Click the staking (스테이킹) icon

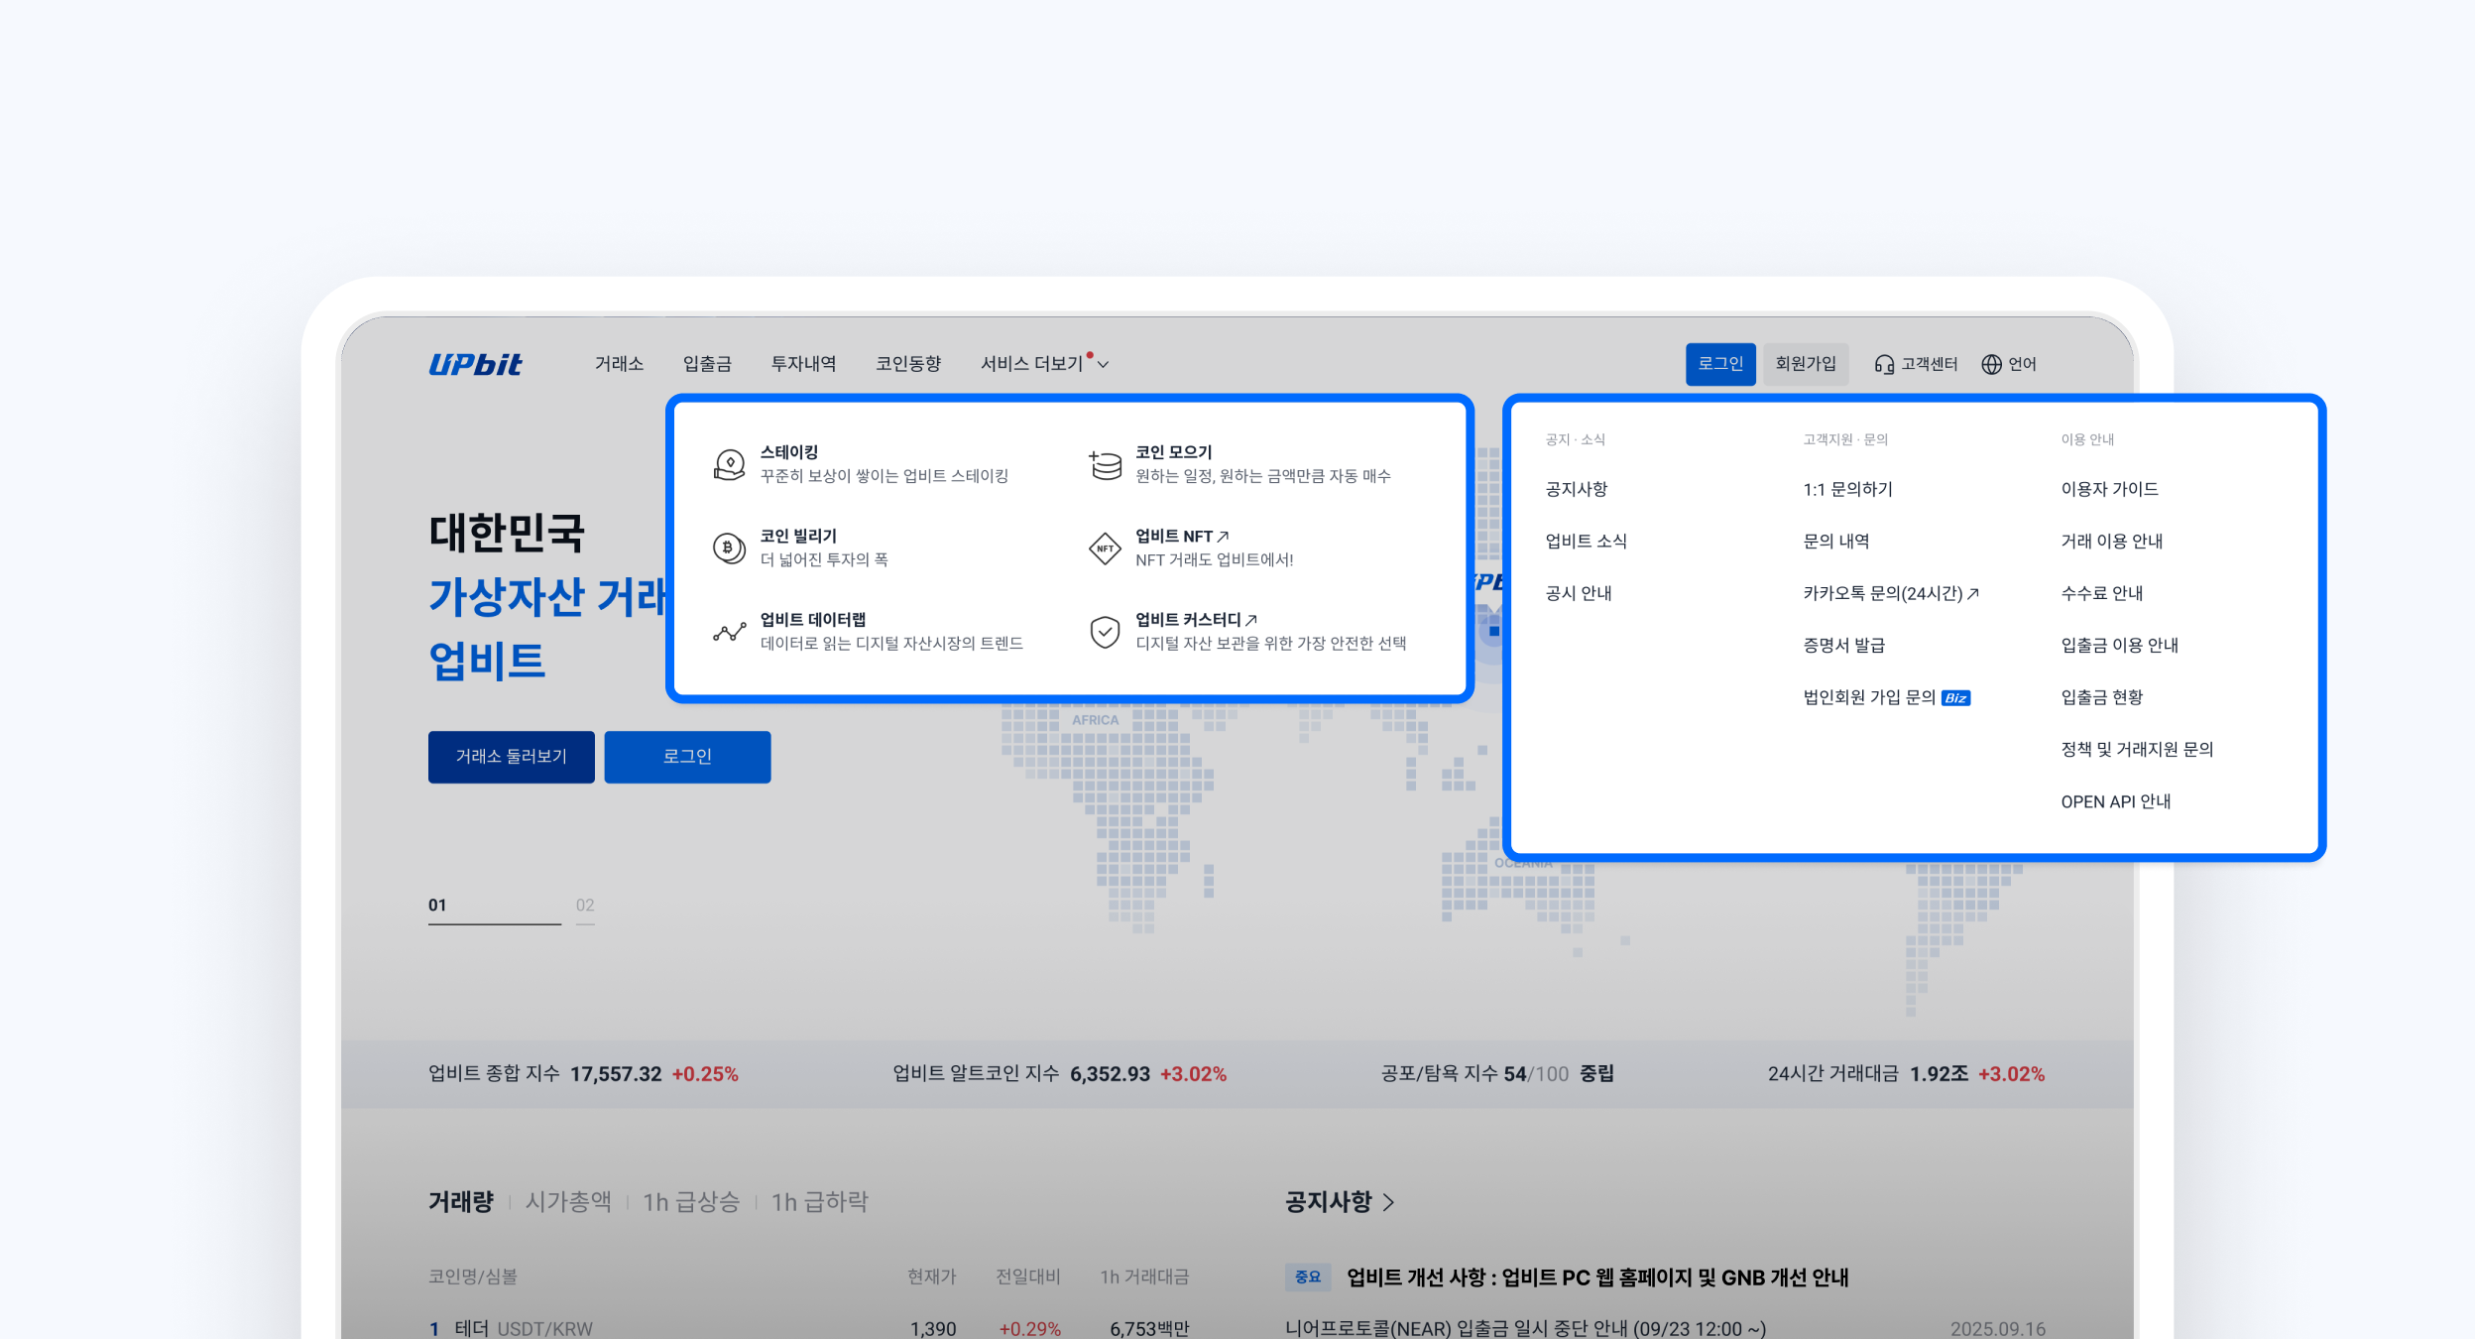[x=729, y=464]
